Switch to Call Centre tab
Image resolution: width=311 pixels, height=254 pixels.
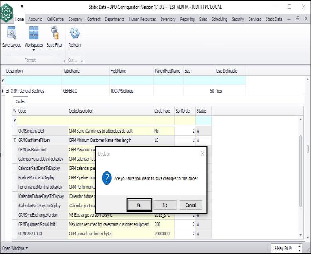click(x=55, y=19)
